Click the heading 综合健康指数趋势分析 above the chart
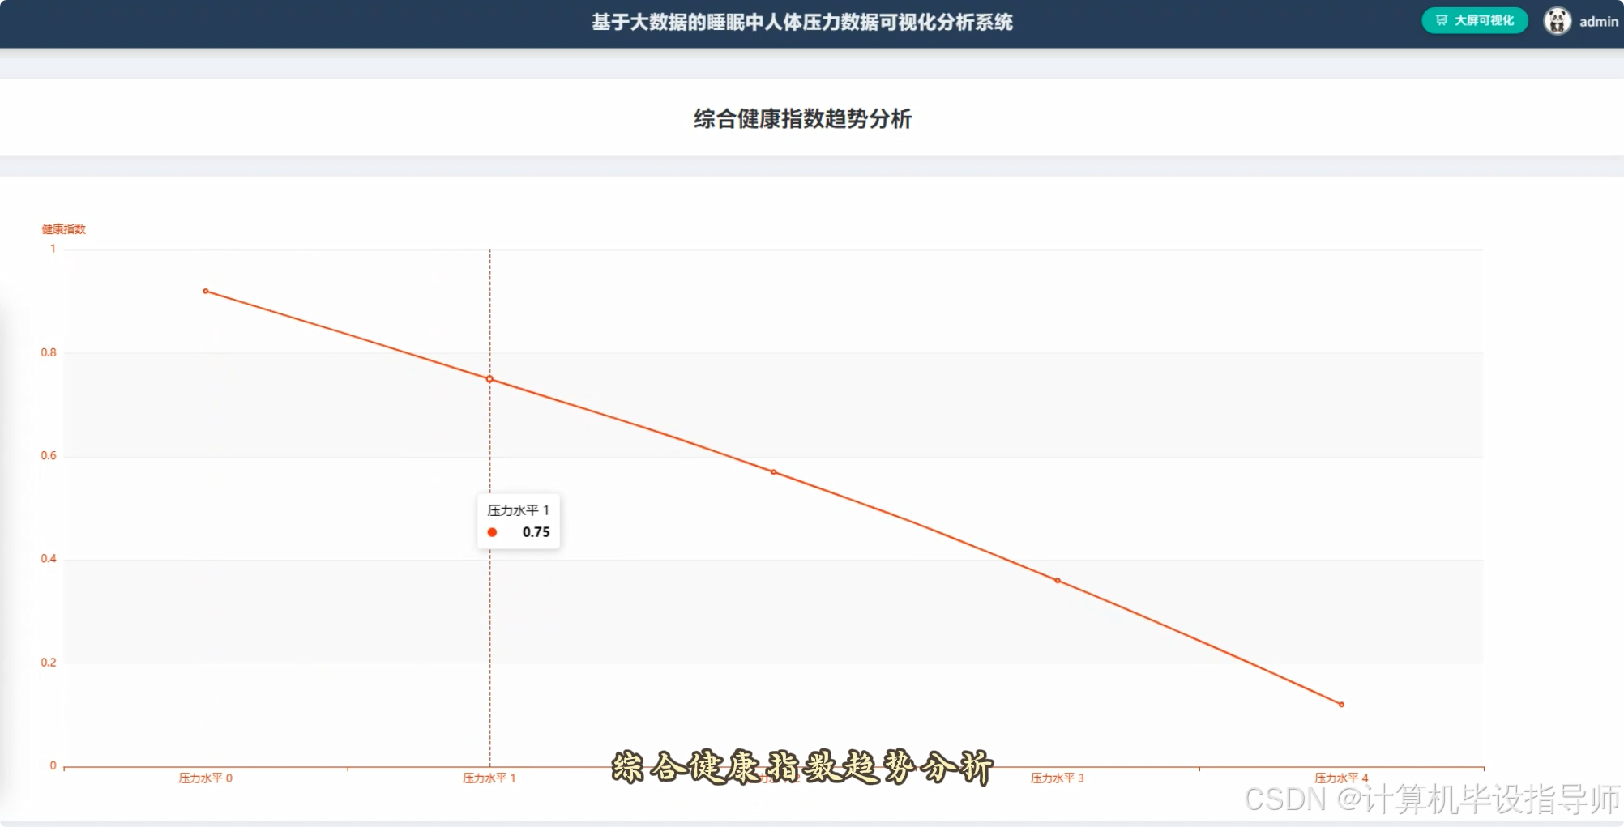The image size is (1624, 827). click(802, 118)
